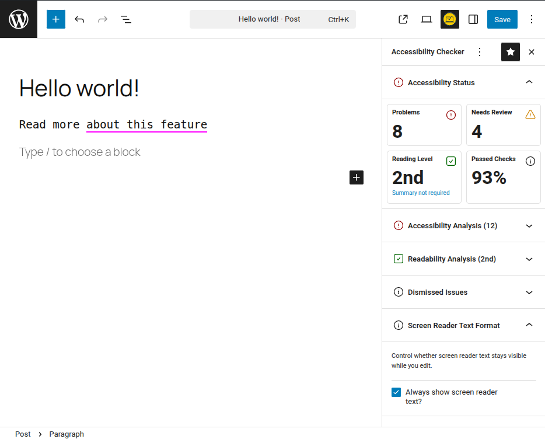Screen dimensions: 545x439
Task: Click the WordPress logo icon
Action: (x=18, y=19)
